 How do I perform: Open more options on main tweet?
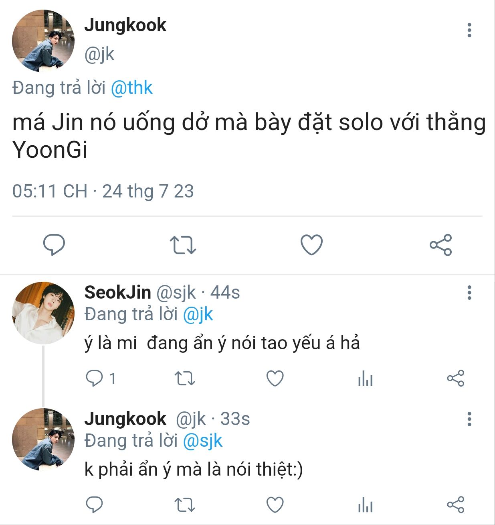tap(469, 30)
